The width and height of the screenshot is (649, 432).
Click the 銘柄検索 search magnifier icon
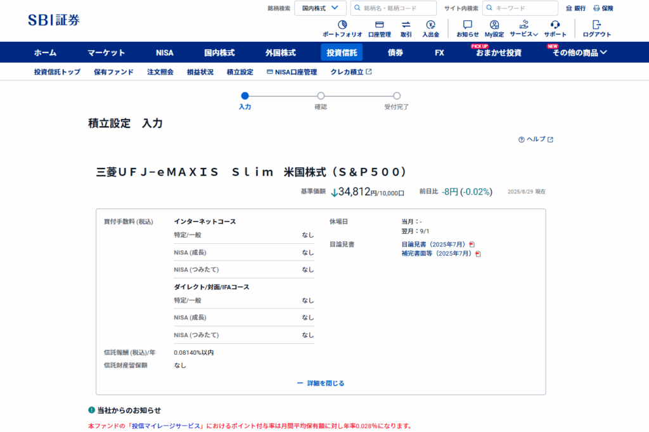click(x=357, y=8)
